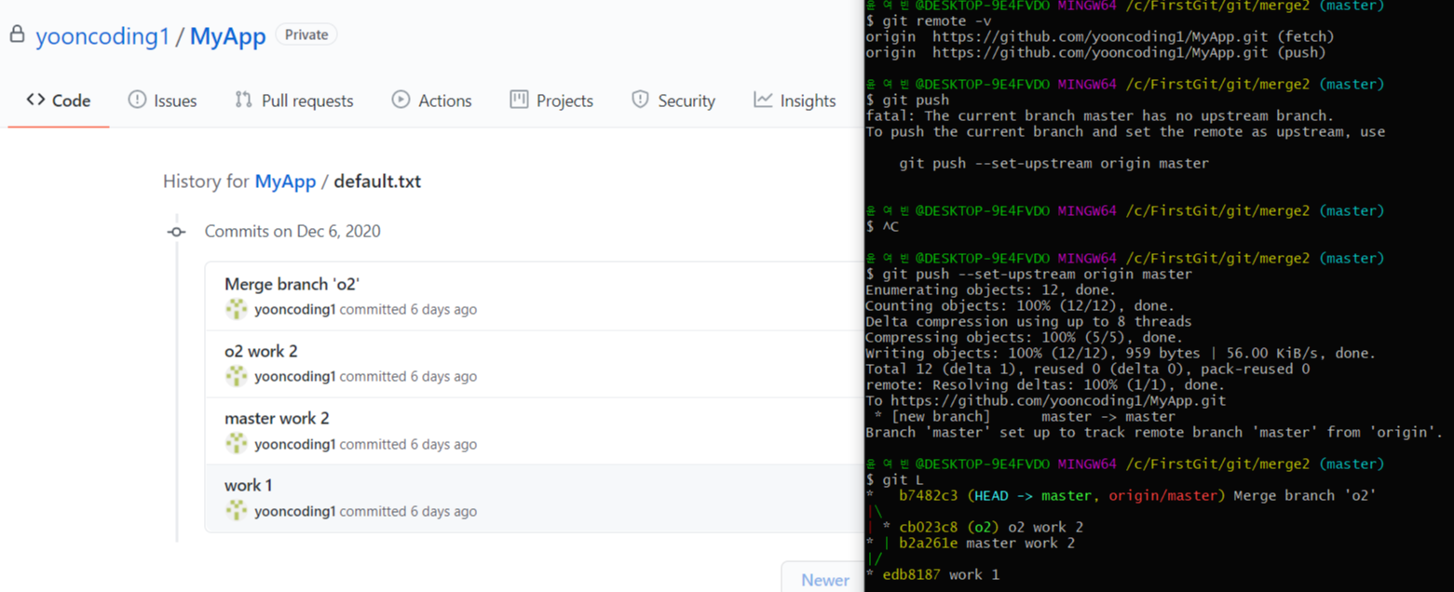Screen dimensions: 1454x592
Task: Click the commit timeline icon beside date
Action: [x=176, y=232]
